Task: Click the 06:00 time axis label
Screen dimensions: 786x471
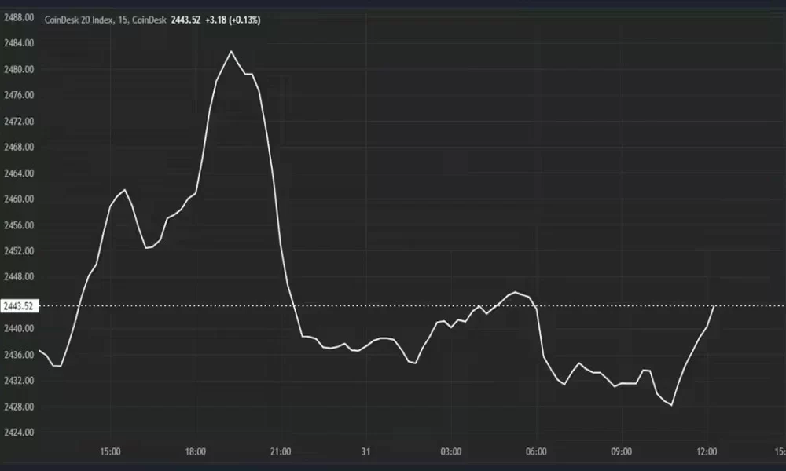Action: pyautogui.click(x=536, y=452)
